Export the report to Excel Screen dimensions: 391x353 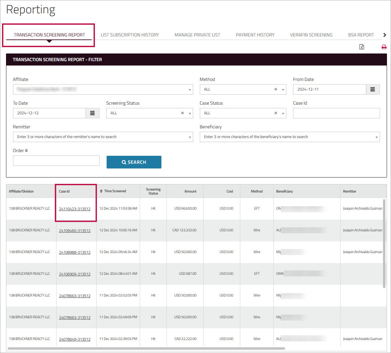click(x=362, y=47)
